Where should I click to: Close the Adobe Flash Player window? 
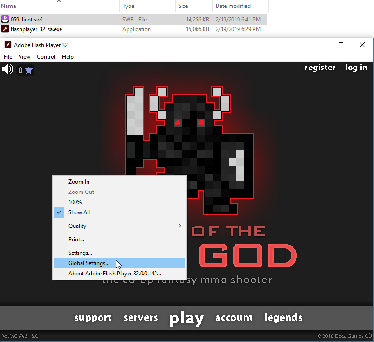point(362,45)
